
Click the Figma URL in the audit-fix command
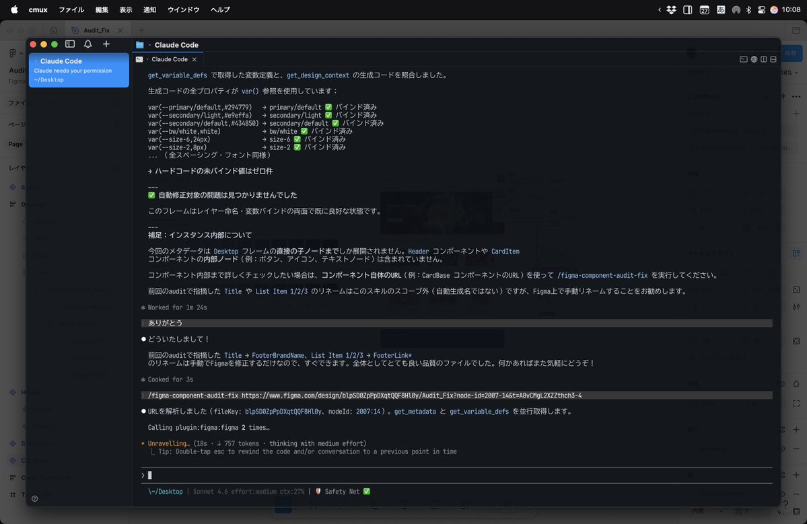[411, 396]
